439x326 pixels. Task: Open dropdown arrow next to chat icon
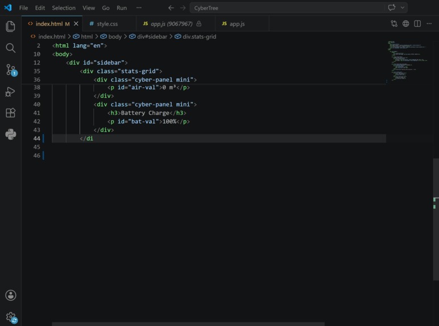click(403, 7)
